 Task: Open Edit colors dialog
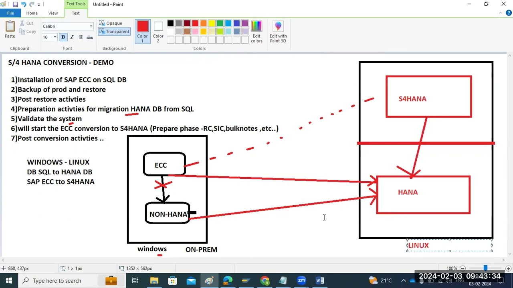[x=256, y=31]
